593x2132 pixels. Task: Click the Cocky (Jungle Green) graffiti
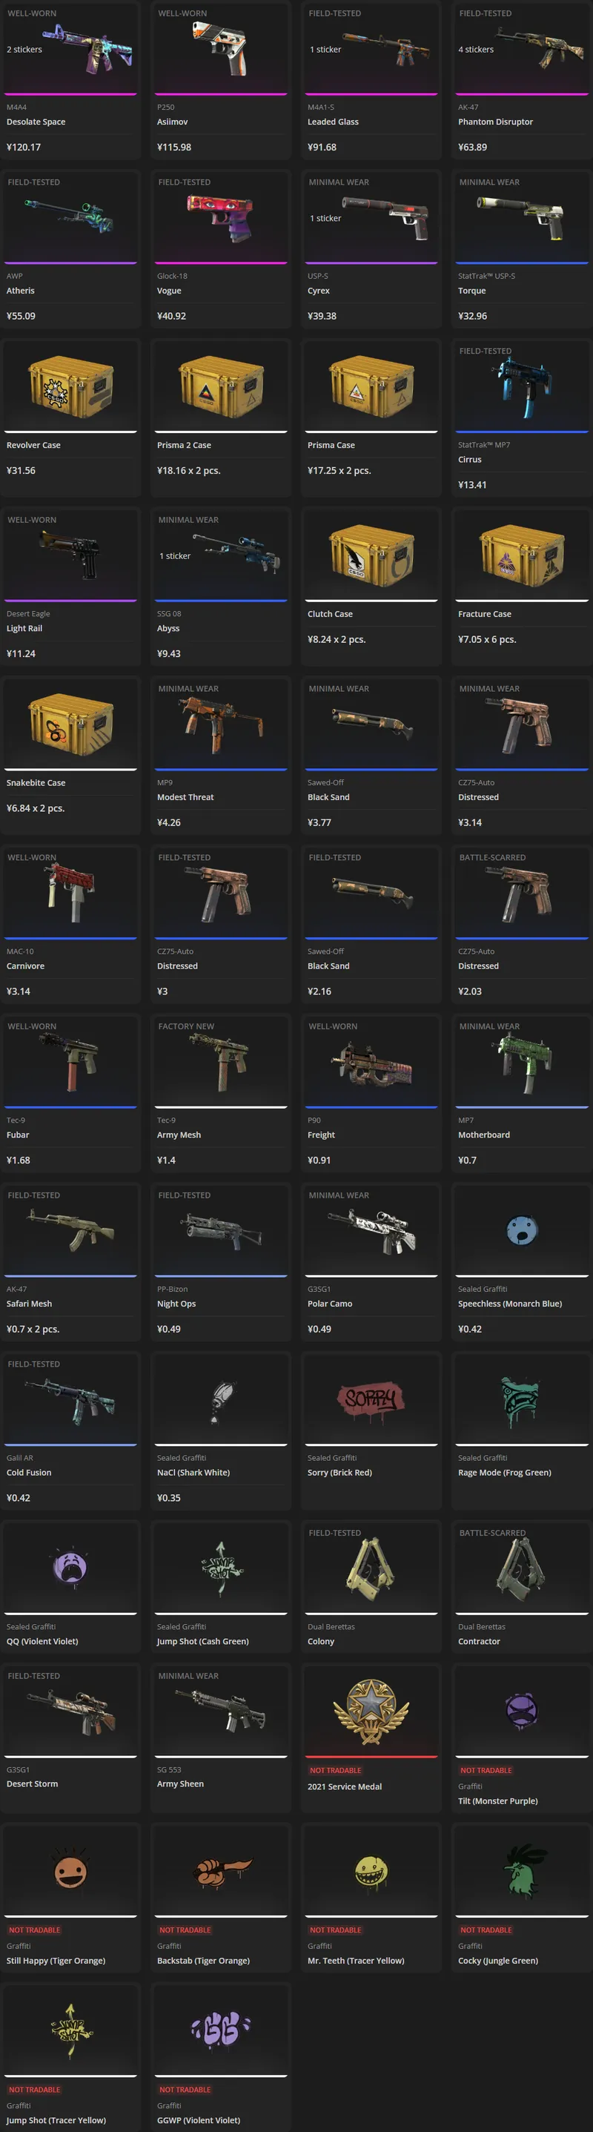tap(522, 1869)
